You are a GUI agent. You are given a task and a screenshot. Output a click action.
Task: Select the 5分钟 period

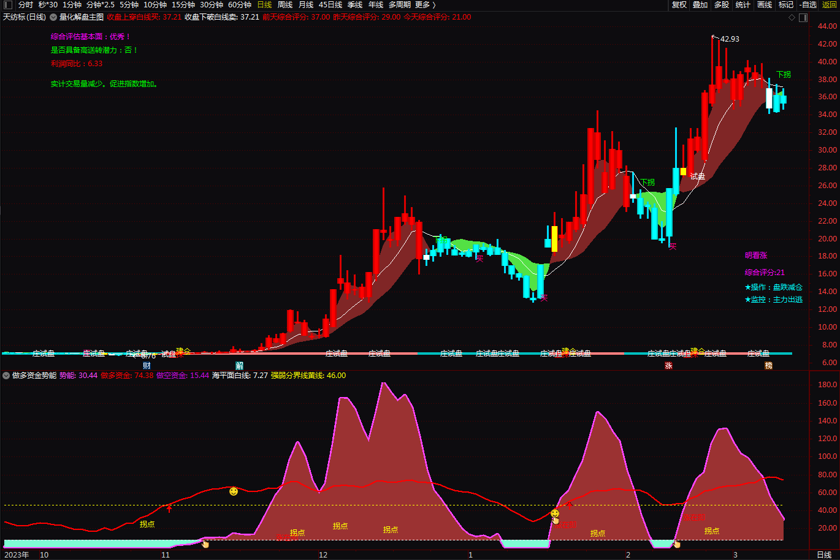(129, 5)
